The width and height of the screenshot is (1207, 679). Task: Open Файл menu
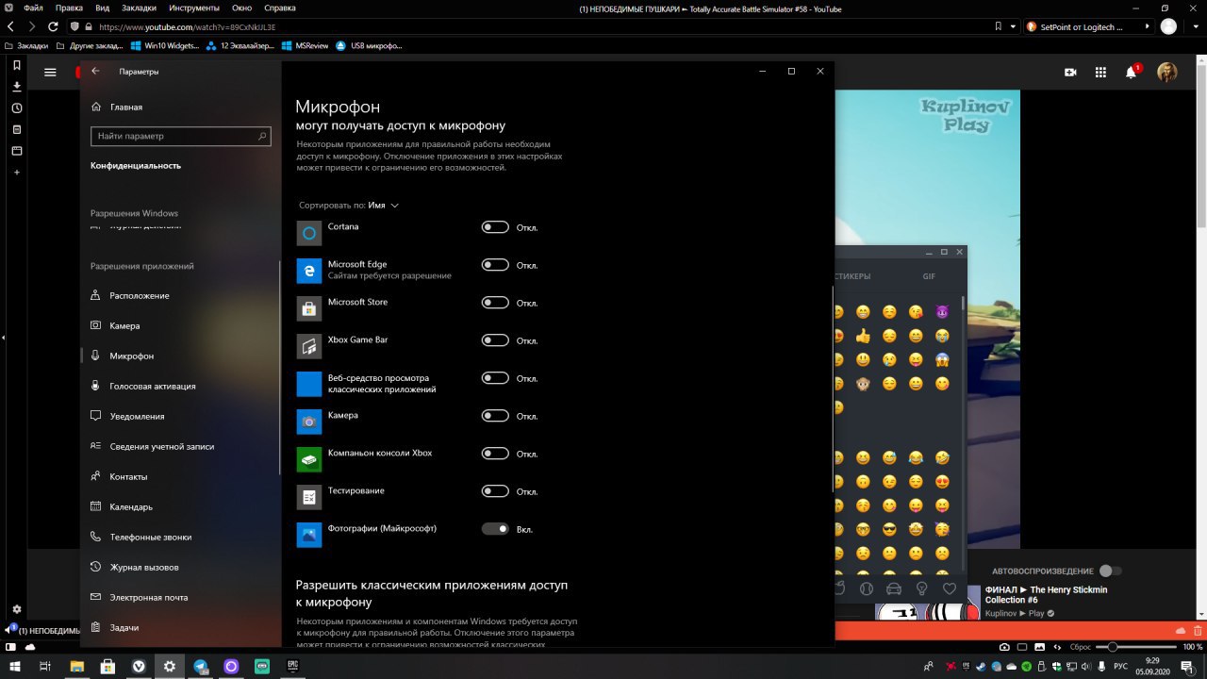(33, 8)
